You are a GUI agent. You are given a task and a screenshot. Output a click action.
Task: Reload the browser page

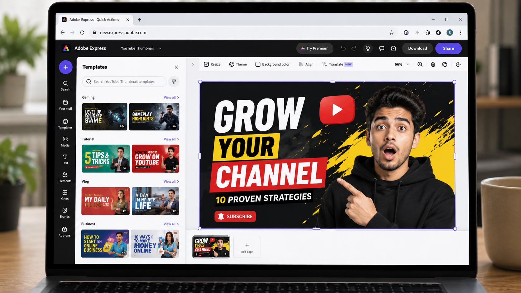(82, 32)
